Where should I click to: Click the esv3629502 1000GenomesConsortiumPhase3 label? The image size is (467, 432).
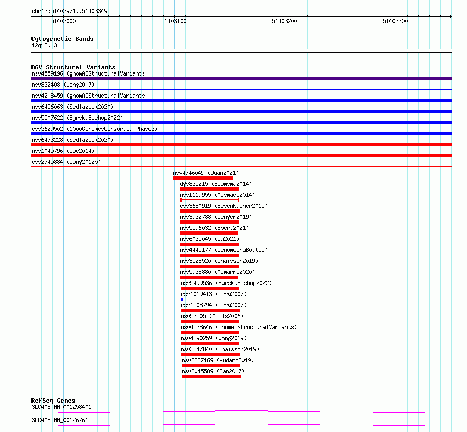tap(94, 129)
